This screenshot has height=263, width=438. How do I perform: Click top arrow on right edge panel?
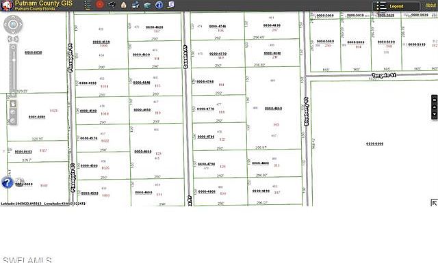pyautogui.click(x=435, y=100)
